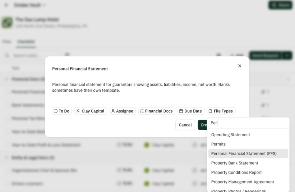
Task: Click the file icon on the File Types chip
Action: tap(211, 111)
